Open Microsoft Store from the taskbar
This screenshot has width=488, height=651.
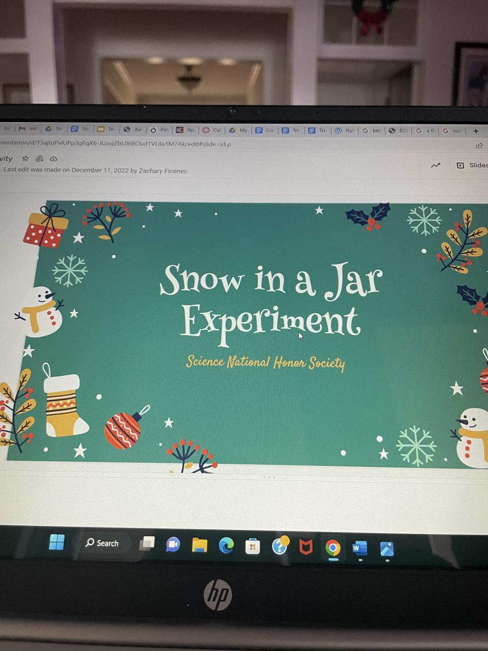coord(253,547)
